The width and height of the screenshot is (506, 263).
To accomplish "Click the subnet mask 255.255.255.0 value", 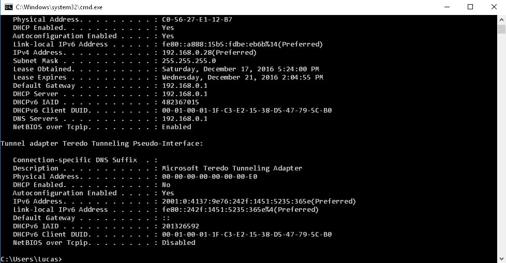I will point(189,61).
